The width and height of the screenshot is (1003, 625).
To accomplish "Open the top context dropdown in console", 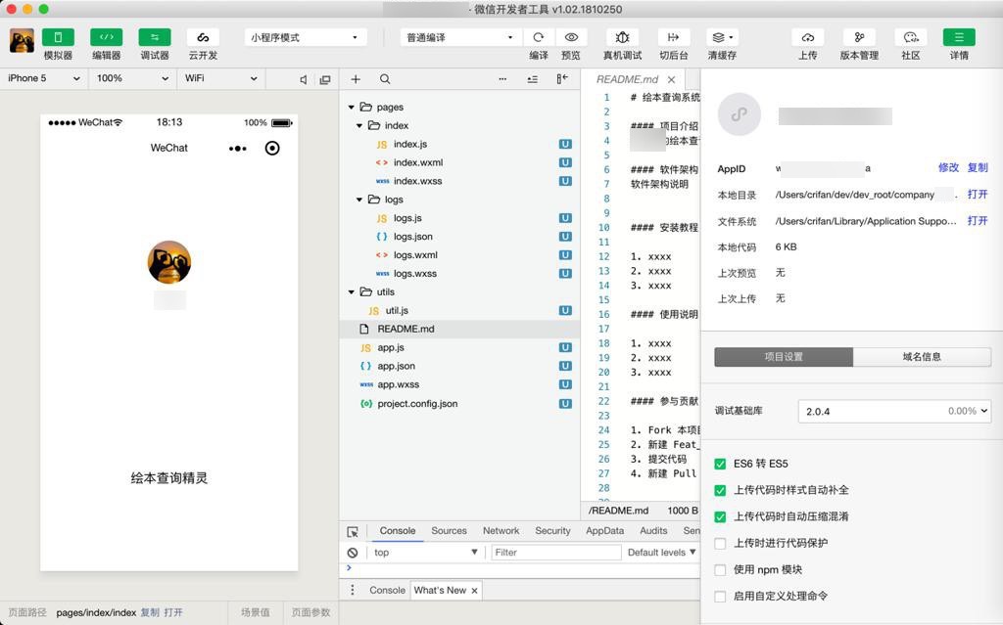I will pyautogui.click(x=425, y=553).
